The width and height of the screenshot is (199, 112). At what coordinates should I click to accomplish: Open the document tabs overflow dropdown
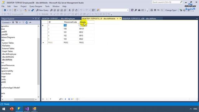click(x=197, y=19)
